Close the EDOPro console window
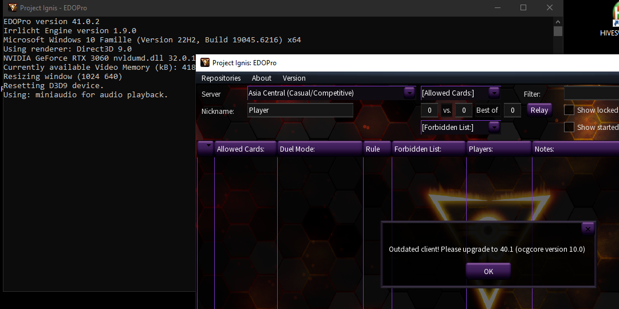This screenshot has height=309, width=619. click(x=550, y=7)
